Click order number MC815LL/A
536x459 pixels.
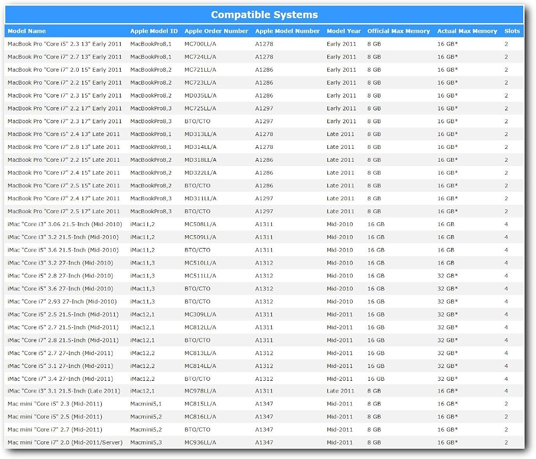coord(200,404)
